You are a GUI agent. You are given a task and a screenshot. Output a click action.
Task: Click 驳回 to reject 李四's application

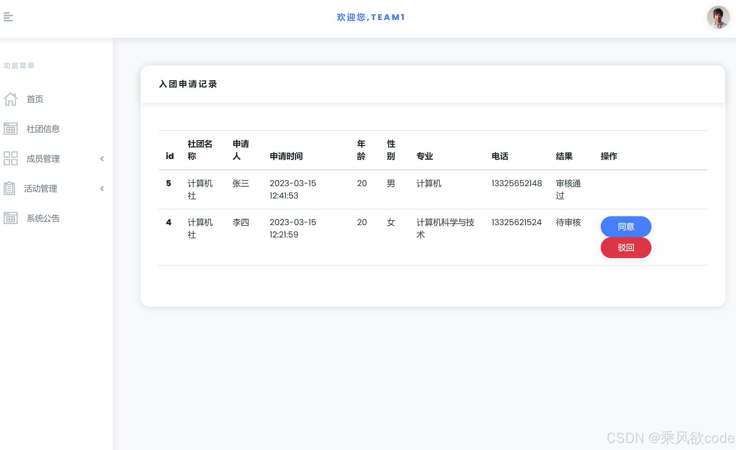point(625,247)
